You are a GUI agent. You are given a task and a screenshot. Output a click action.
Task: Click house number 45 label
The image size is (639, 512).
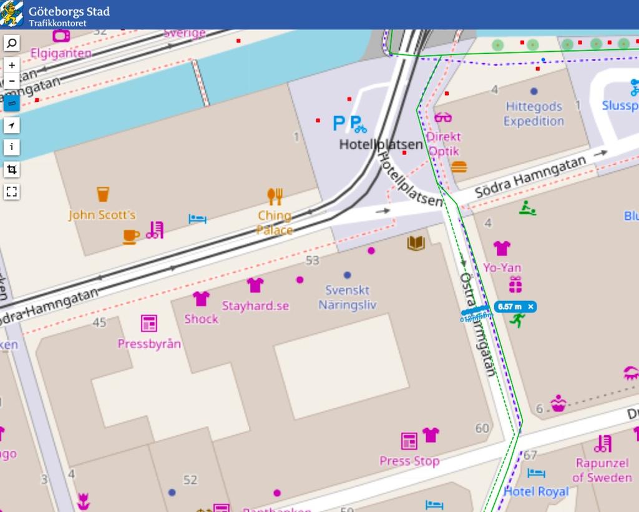[99, 322]
